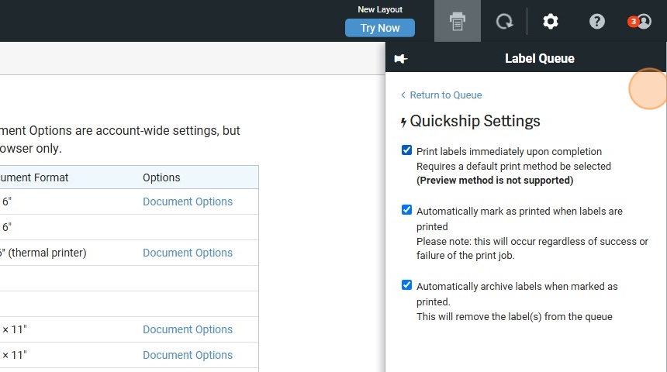Click the Return to Queue link
Image resolution: width=667 pixels, height=372 pixels.
[445, 95]
